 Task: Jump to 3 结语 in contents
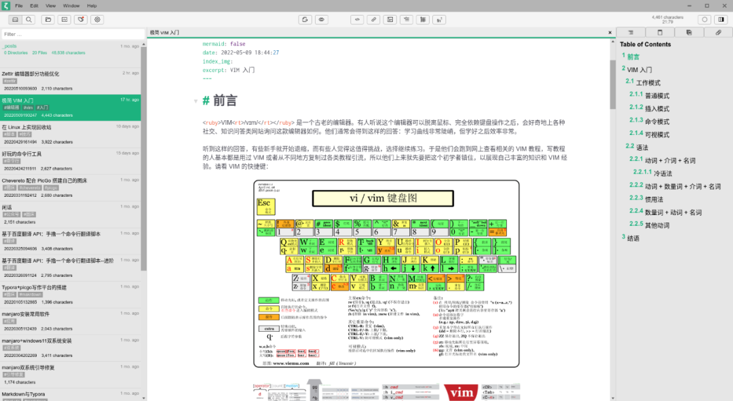633,238
